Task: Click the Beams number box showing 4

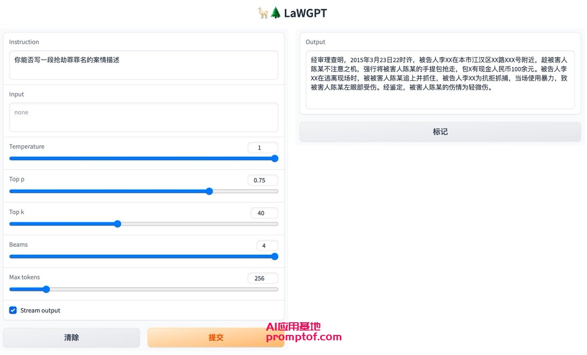Action: click(x=267, y=245)
